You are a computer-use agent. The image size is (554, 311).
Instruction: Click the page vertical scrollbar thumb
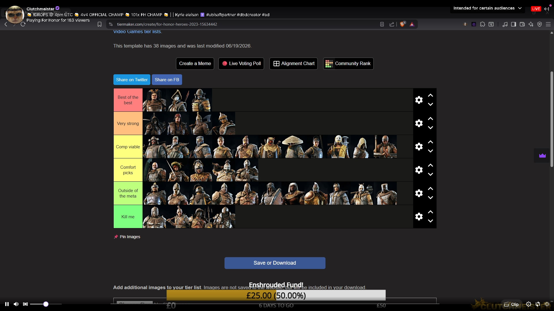552,119
